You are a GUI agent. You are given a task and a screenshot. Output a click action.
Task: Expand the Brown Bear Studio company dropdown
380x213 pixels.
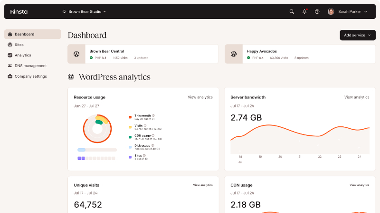click(85, 12)
